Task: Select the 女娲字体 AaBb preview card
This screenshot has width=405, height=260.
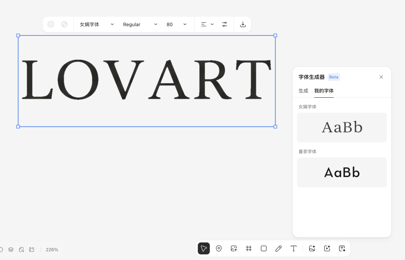Action: tap(342, 128)
